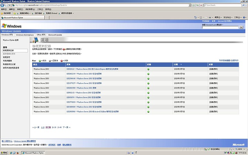The width and height of the screenshot is (248, 155).
Task: Open the 檢視(V) menu
Action: [20, 9]
